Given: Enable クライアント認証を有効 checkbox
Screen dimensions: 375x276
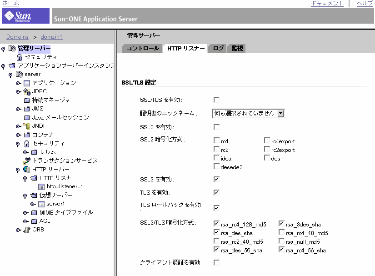Looking at the screenshot, I should coord(216,263).
